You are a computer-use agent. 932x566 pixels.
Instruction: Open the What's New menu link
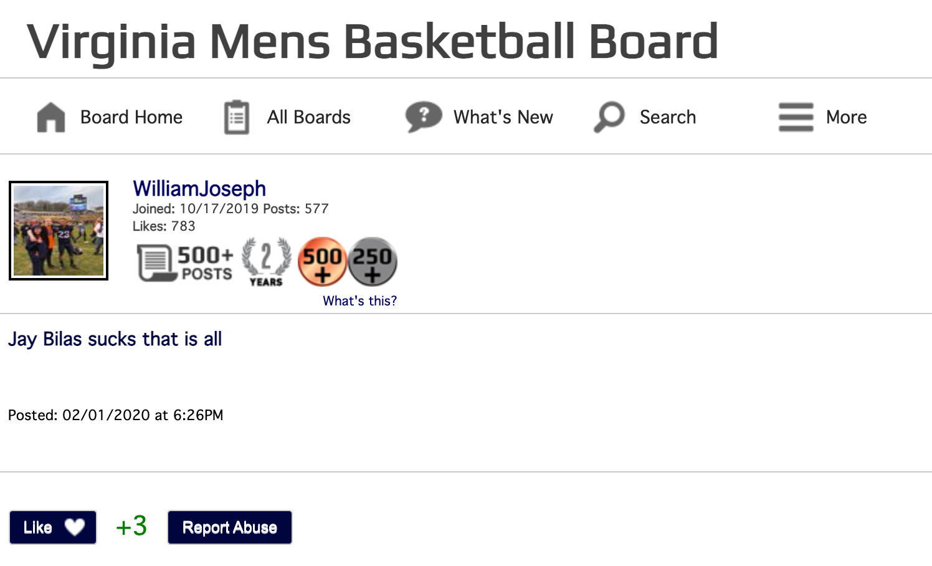pyautogui.click(x=503, y=117)
